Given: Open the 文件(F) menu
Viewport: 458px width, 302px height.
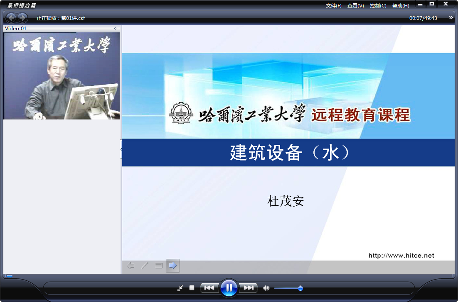Looking at the screenshot, I should [333, 6].
